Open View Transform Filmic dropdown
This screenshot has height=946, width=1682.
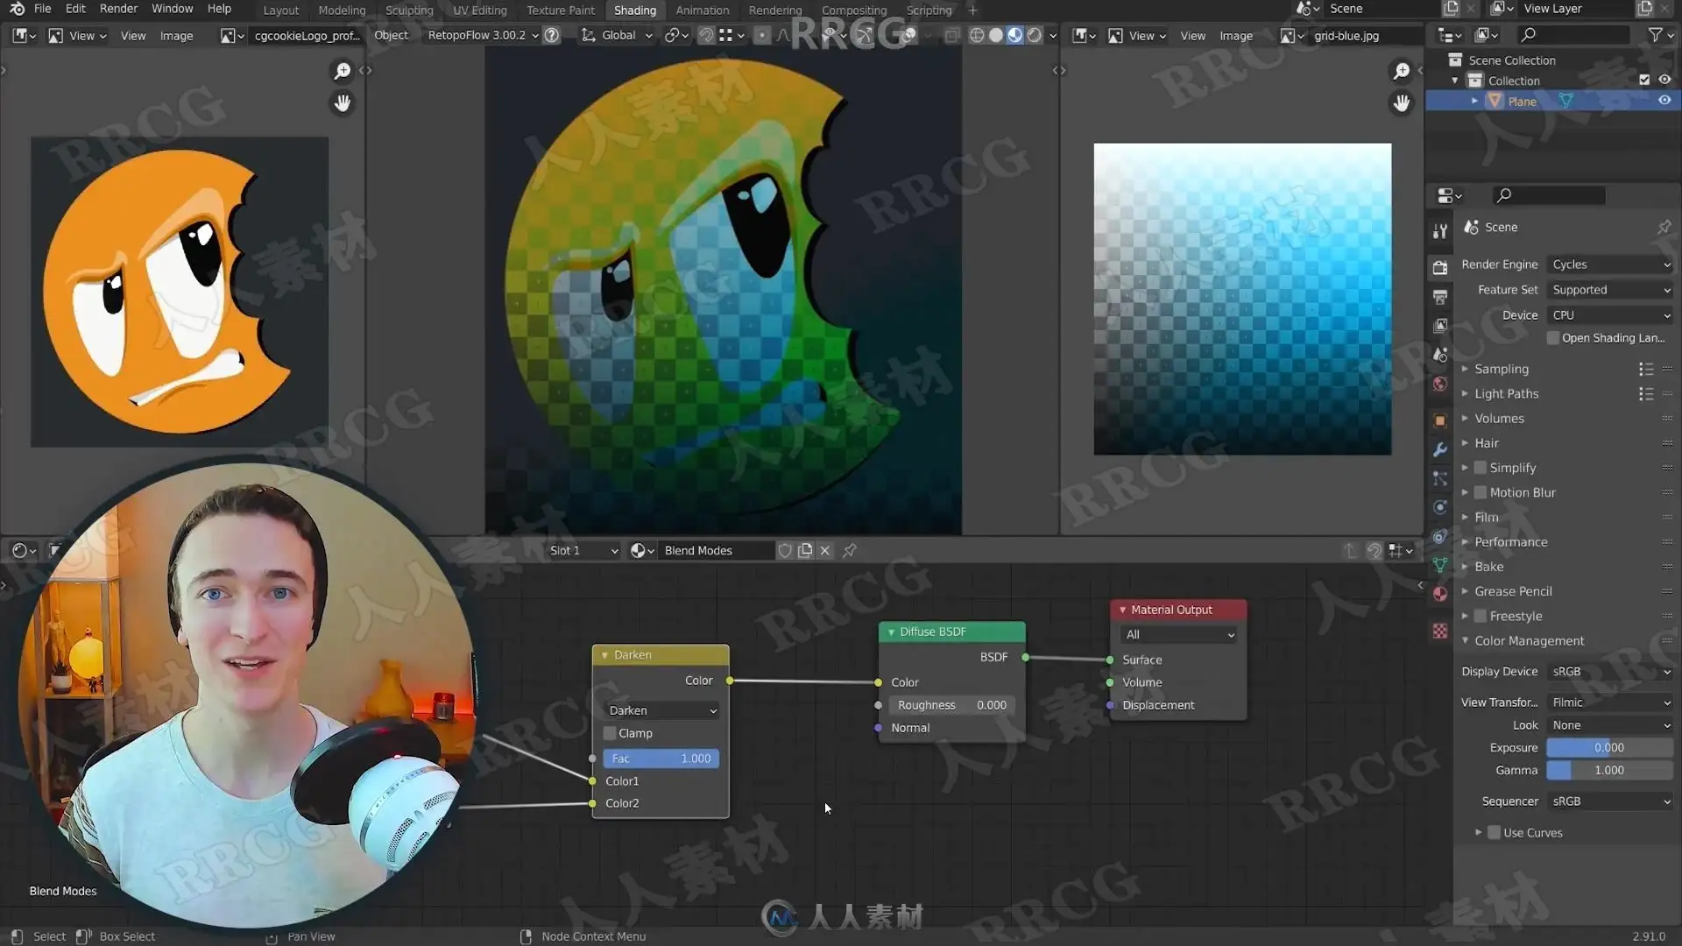(1610, 702)
